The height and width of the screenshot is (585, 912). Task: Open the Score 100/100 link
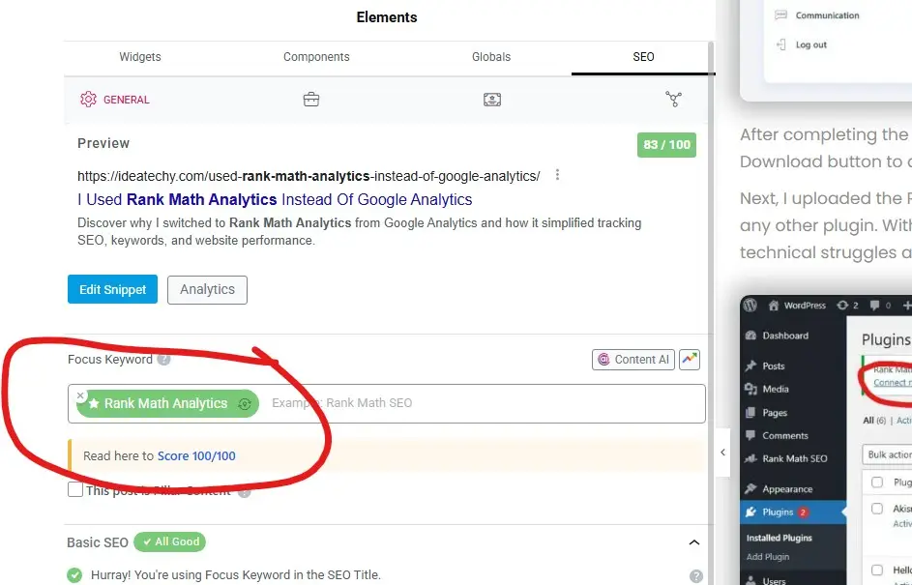(196, 456)
